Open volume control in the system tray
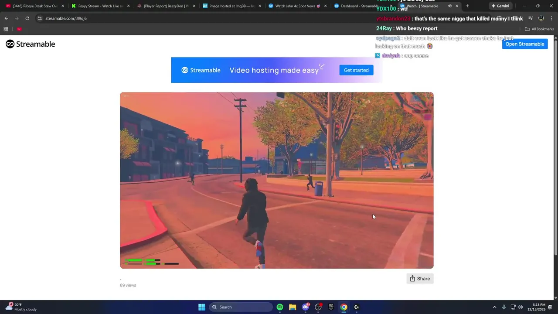 (520, 307)
